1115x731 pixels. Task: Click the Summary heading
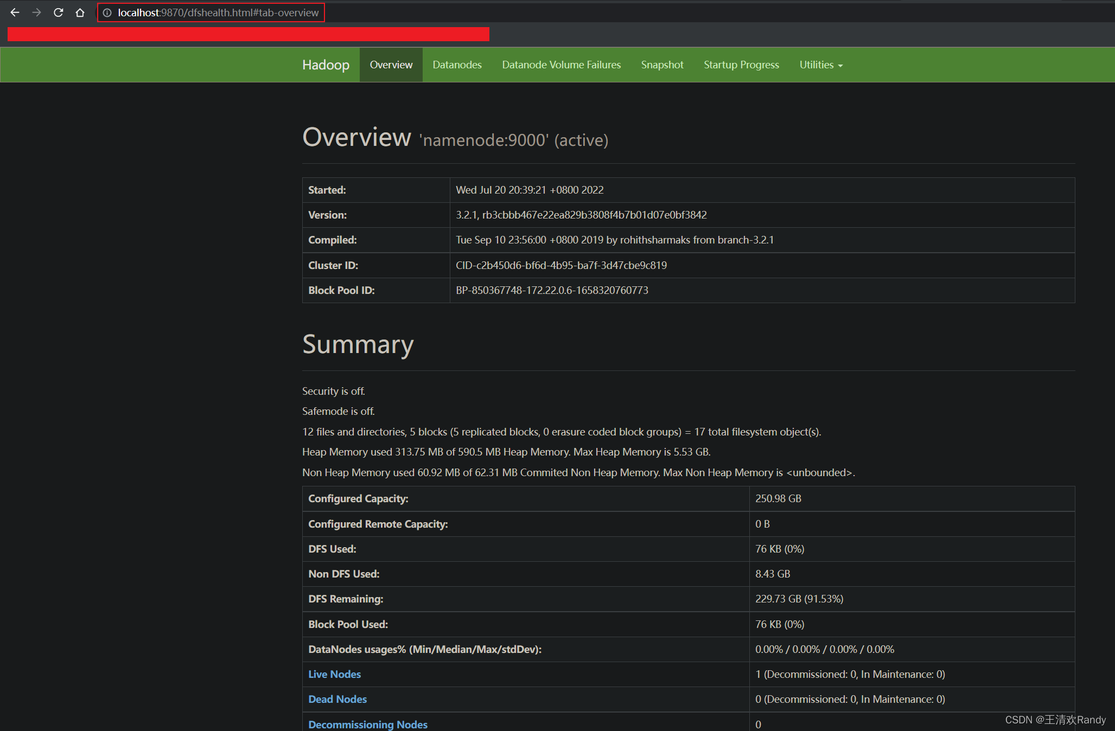(358, 344)
